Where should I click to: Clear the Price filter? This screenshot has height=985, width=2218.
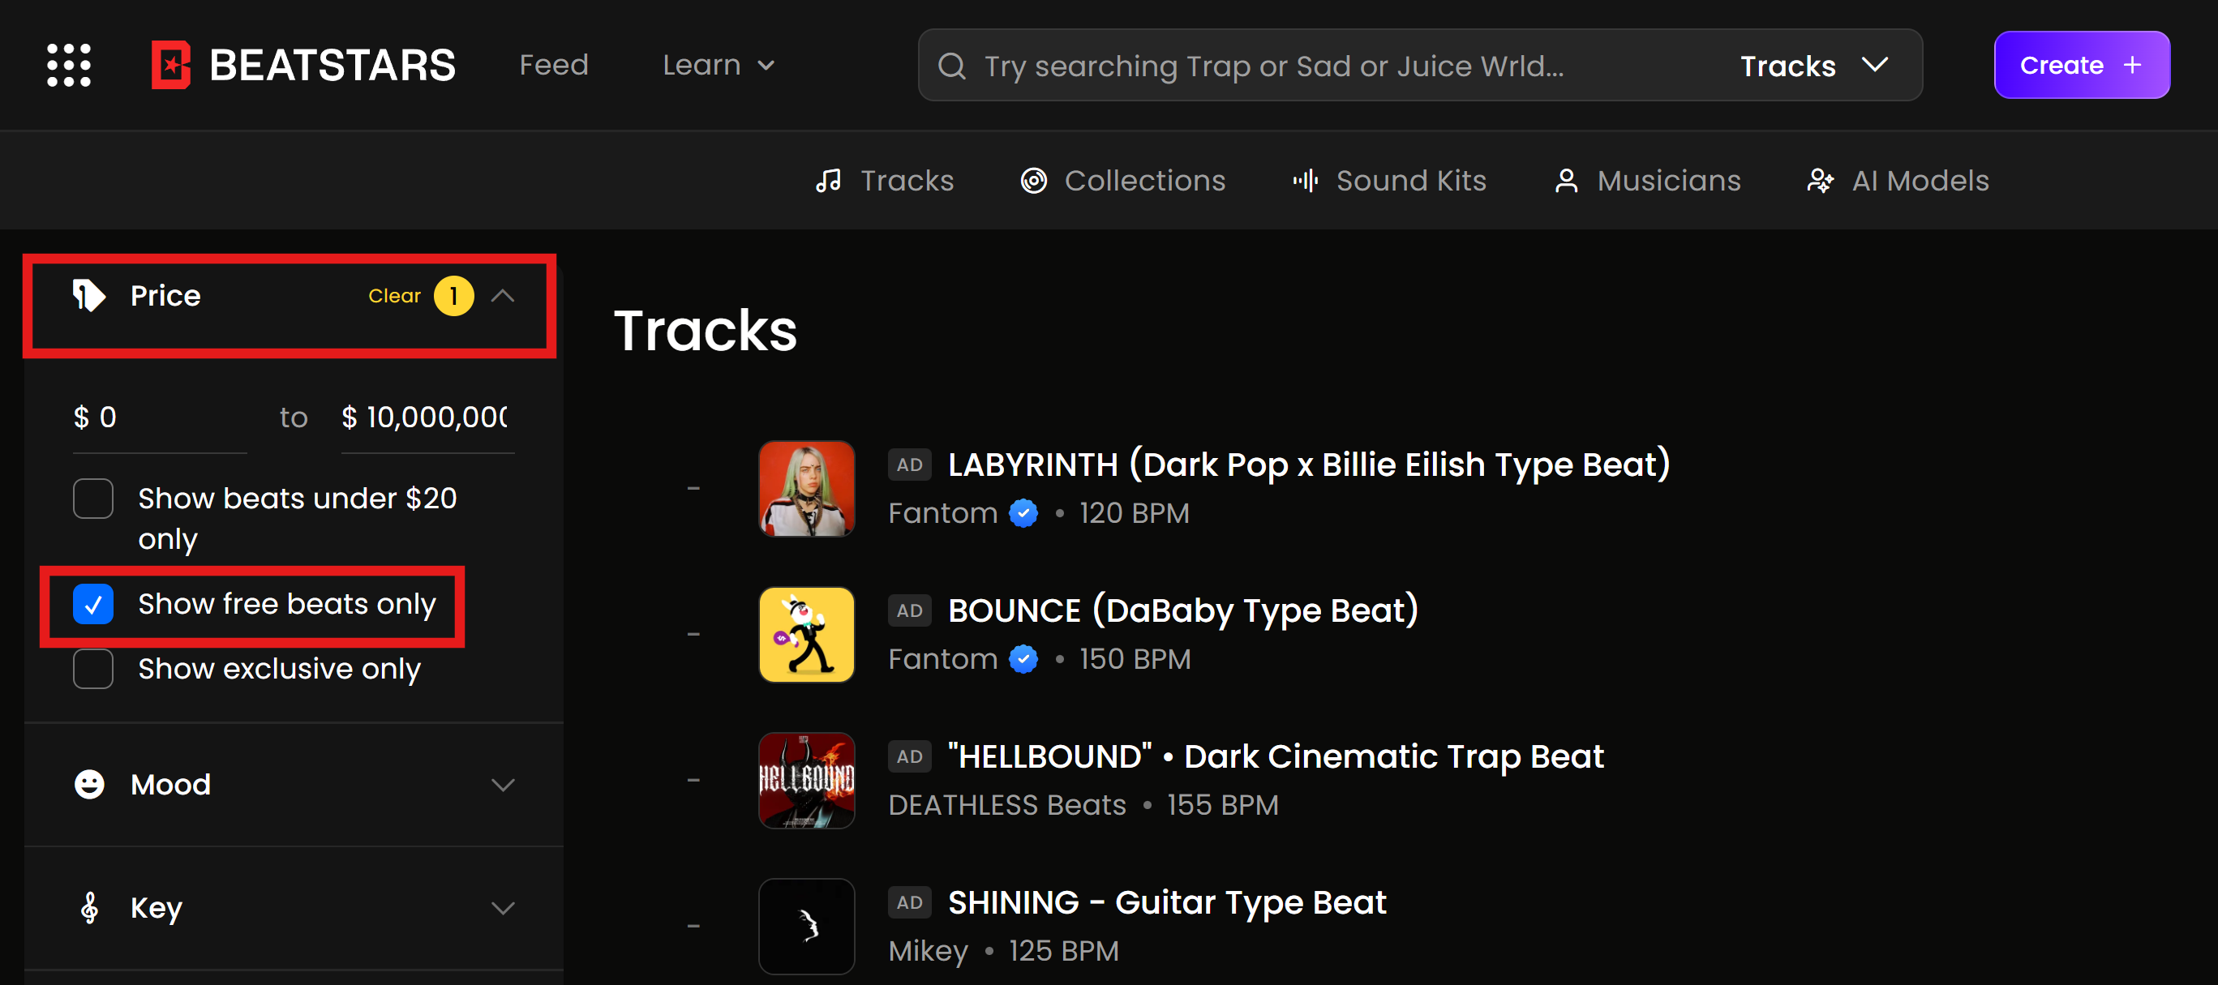pyautogui.click(x=394, y=295)
